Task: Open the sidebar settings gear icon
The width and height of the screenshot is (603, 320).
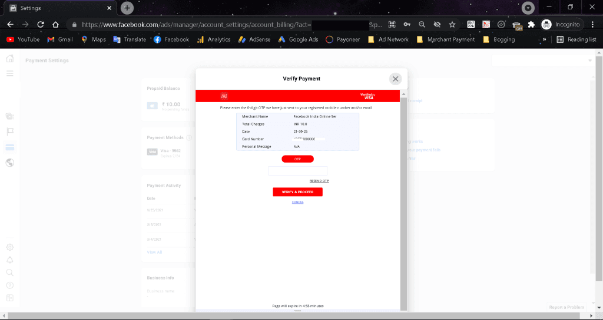Action: 10,247
